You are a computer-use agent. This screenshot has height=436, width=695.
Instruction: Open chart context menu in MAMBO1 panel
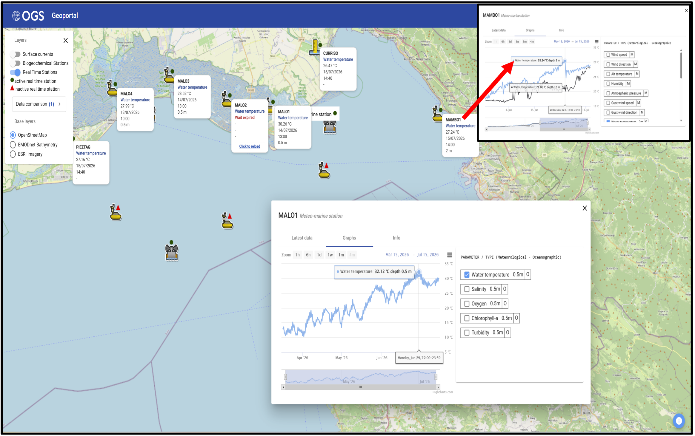[x=596, y=42]
